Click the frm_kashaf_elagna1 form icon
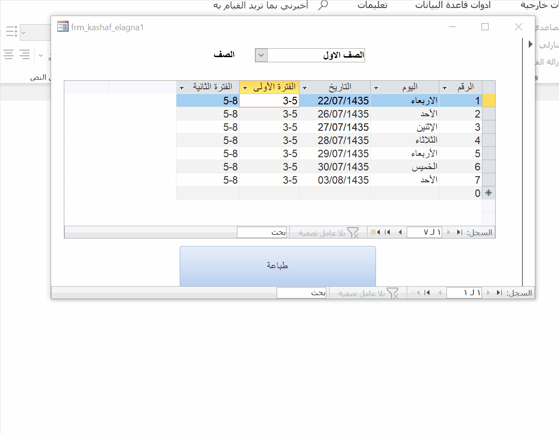Viewport: 559px width, 434px height. point(63,26)
